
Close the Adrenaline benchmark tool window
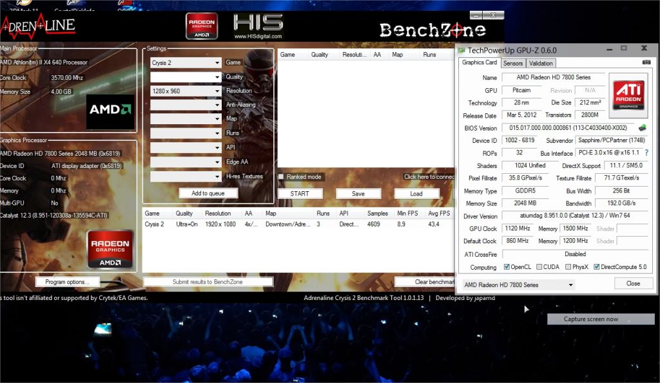(493, 15)
